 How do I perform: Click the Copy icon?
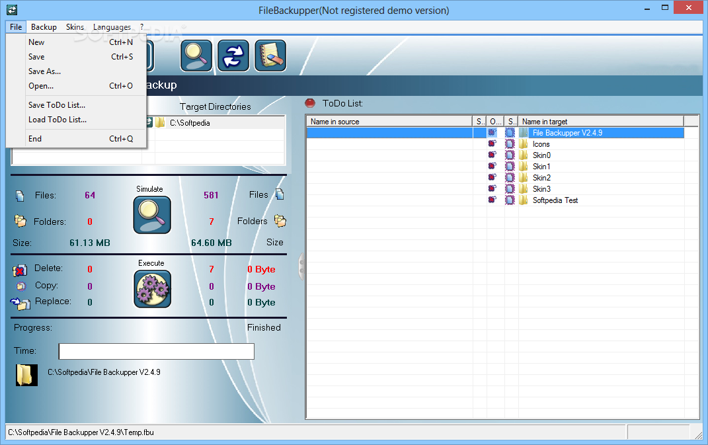(20, 286)
